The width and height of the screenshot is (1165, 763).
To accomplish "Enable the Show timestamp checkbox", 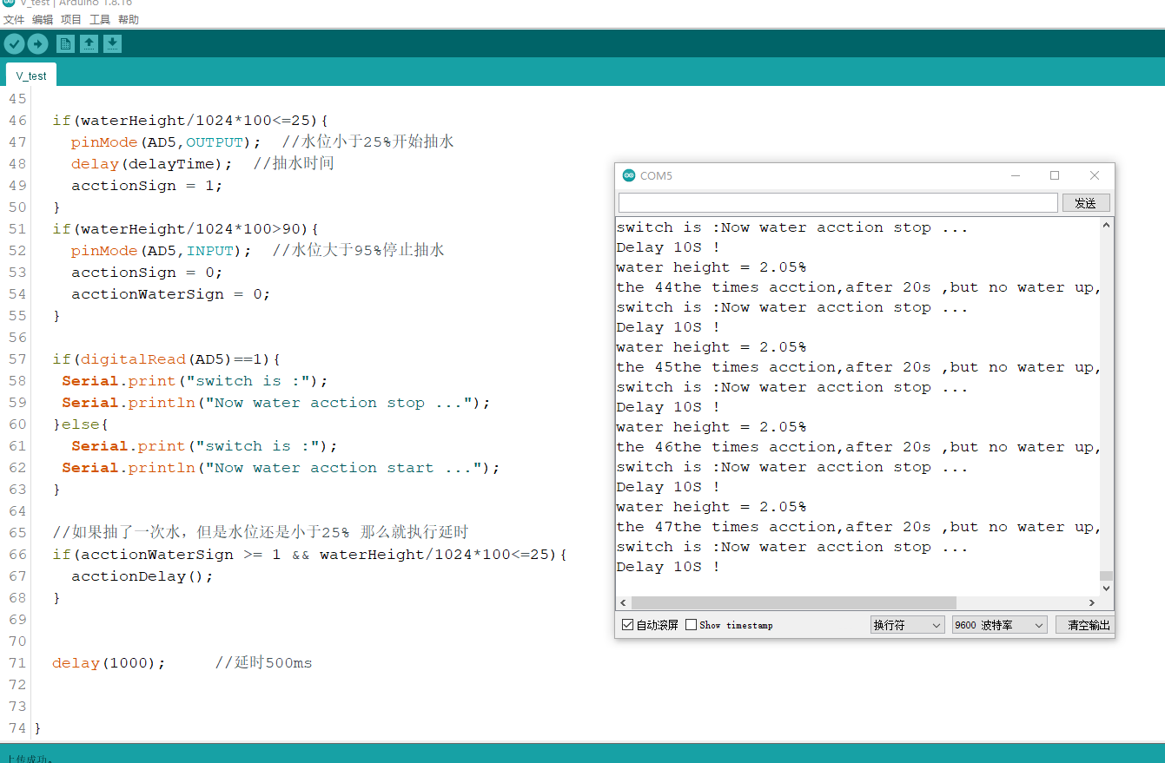I will coord(692,625).
